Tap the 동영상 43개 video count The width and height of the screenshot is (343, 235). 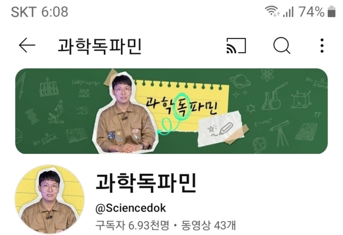pyautogui.click(x=208, y=225)
